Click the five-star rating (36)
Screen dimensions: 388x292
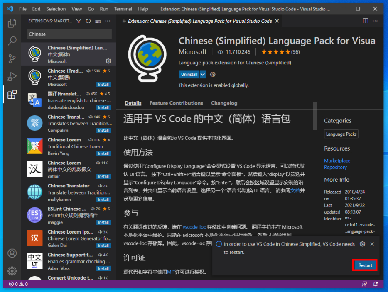(280, 52)
